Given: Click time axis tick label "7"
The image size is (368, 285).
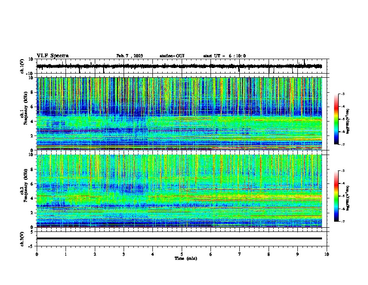Looking at the screenshot, I should [240, 254].
